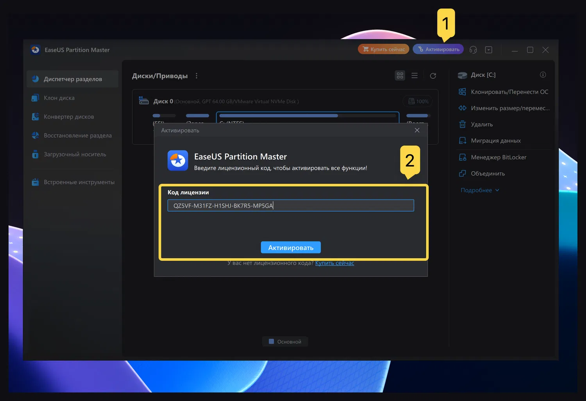Click the Клонировать/Перенести ОС icon
The width and height of the screenshot is (586, 401).
462,92
